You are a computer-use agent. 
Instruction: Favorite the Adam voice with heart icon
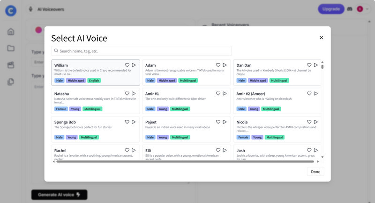click(218, 65)
